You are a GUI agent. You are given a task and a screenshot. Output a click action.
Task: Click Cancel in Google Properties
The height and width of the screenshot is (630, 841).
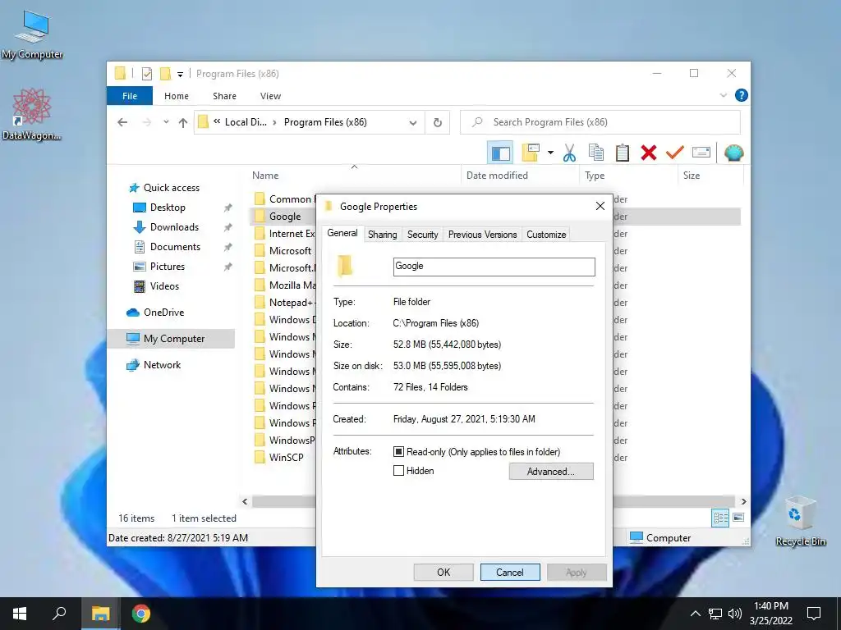(510, 572)
